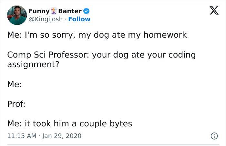Viewport: 226px width, 146px height.
Task: Click the empty "Me:" line
Action: (x=15, y=84)
